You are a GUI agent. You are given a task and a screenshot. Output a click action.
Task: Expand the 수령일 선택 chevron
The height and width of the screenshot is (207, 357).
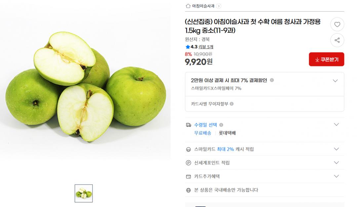coord(336,124)
